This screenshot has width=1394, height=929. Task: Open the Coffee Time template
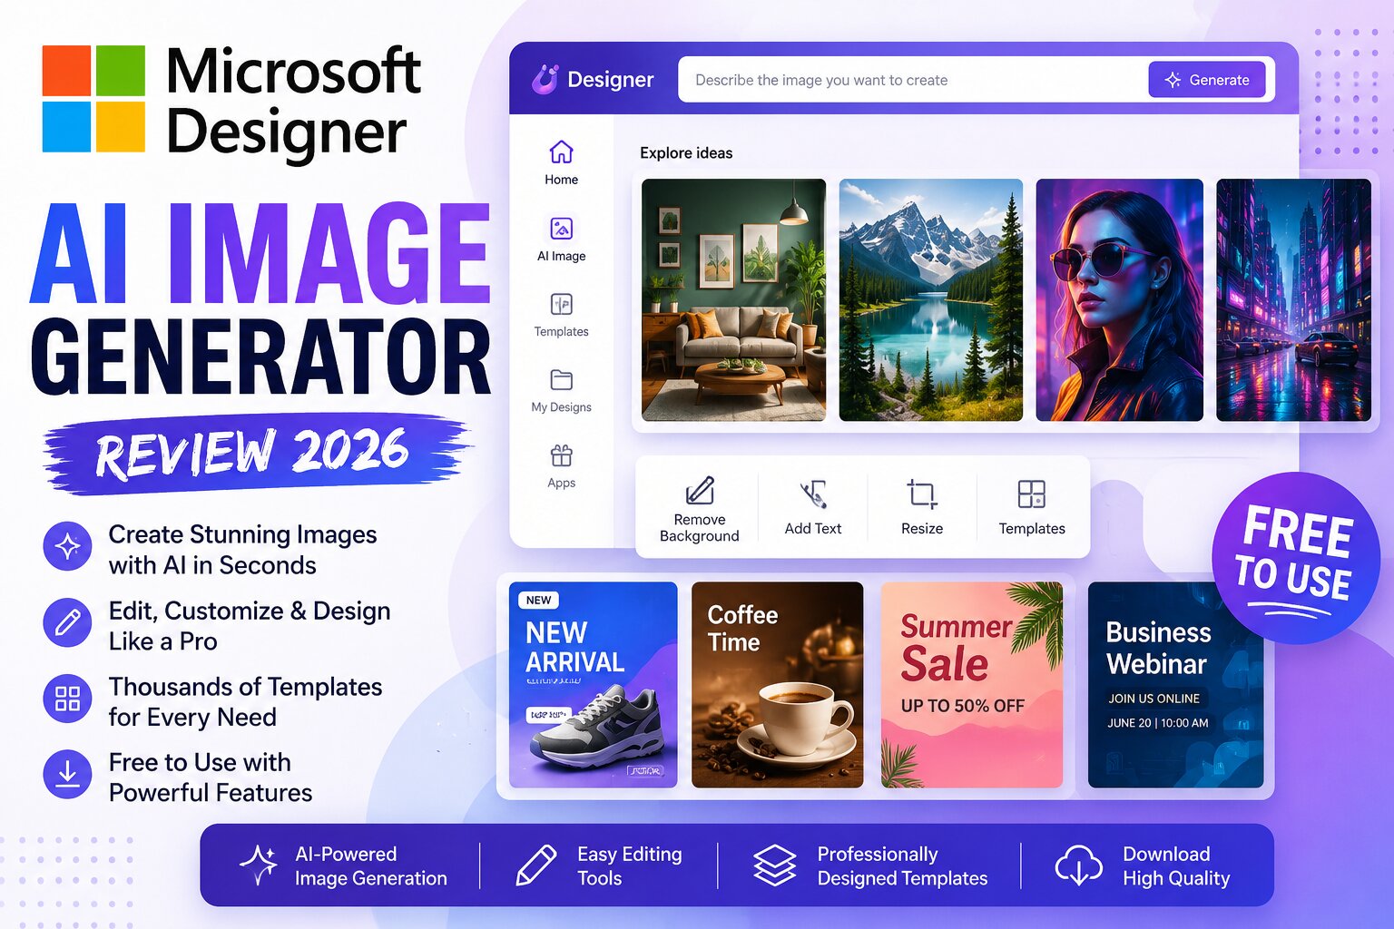click(x=777, y=685)
